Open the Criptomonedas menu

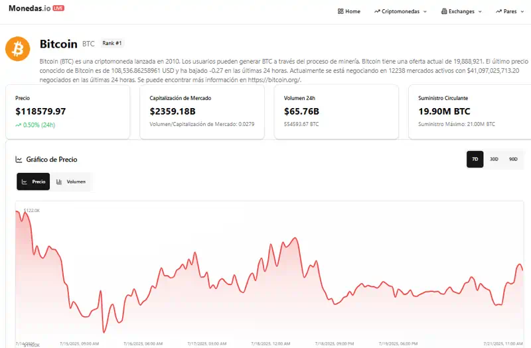coord(400,11)
